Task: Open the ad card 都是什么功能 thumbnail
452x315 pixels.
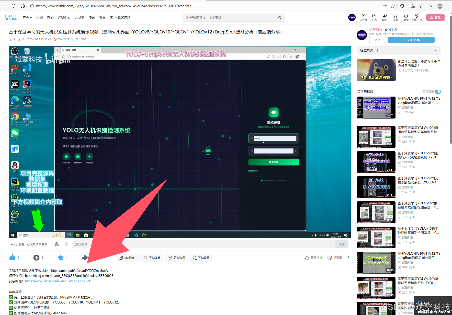Action: pyautogui.click(x=376, y=70)
